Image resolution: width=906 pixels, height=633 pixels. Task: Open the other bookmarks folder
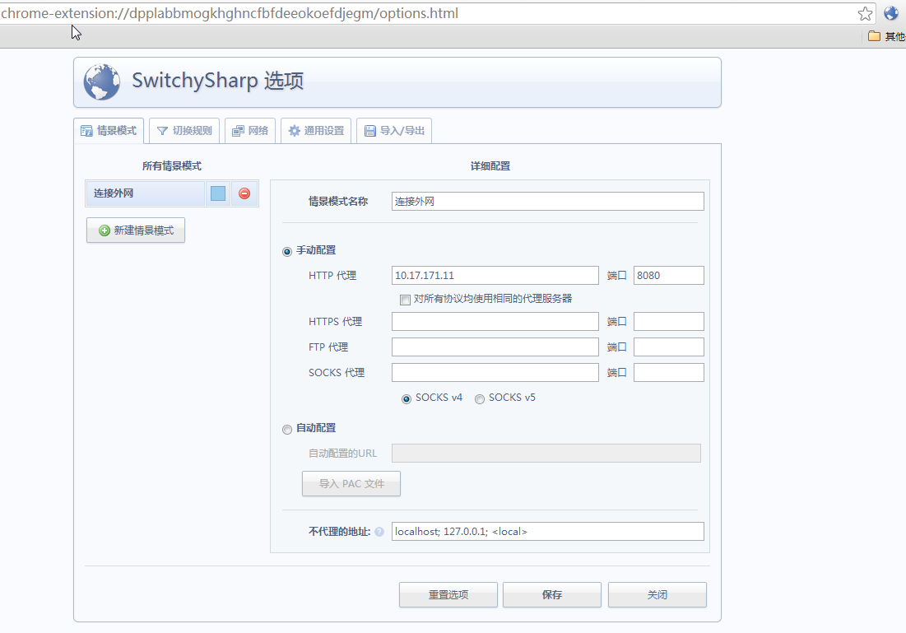[x=886, y=36]
